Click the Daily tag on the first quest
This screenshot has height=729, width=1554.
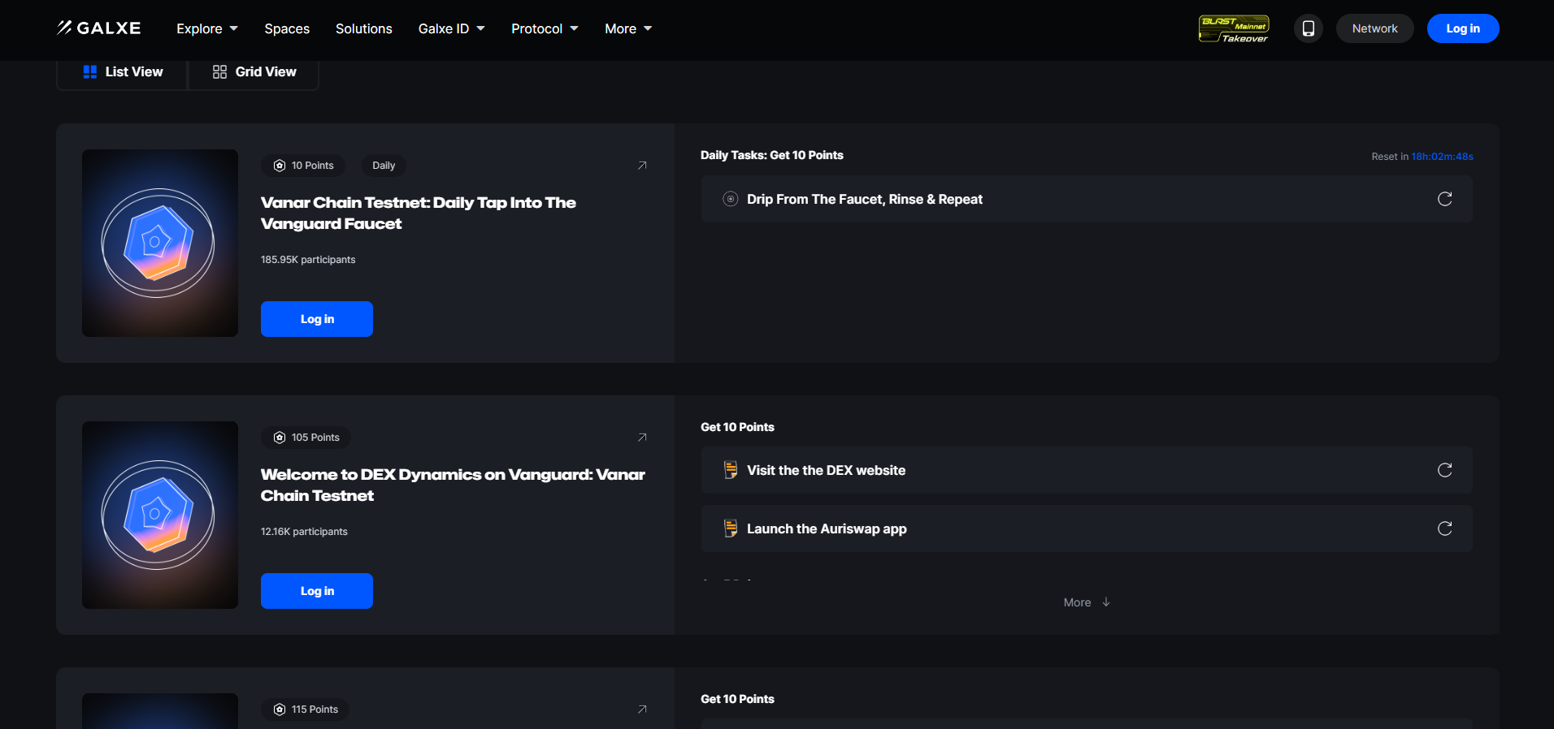coord(384,166)
